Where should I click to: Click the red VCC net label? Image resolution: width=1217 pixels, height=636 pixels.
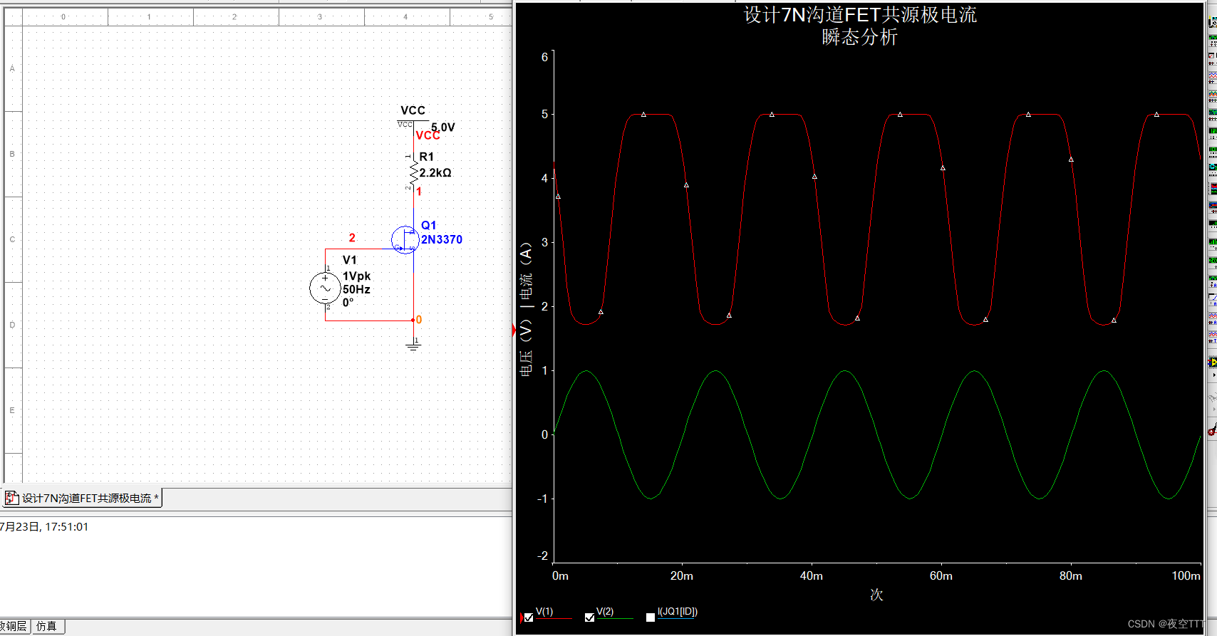click(428, 135)
